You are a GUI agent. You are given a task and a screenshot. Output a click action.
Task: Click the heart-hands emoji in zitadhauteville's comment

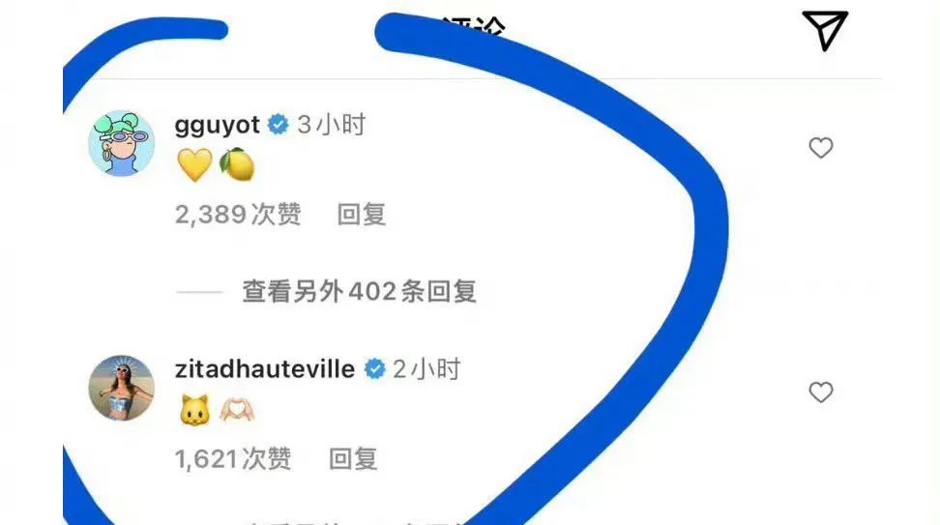pyautogui.click(x=237, y=410)
